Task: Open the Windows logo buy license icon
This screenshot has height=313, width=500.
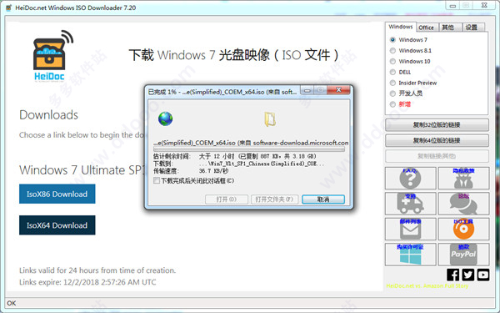Action: (410, 255)
